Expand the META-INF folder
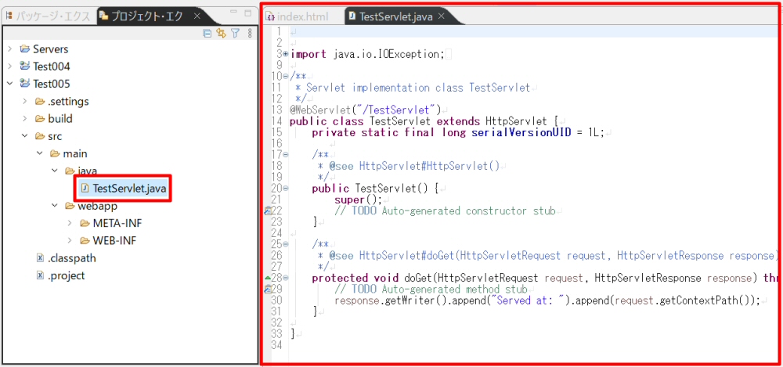783x367 pixels. (69, 223)
